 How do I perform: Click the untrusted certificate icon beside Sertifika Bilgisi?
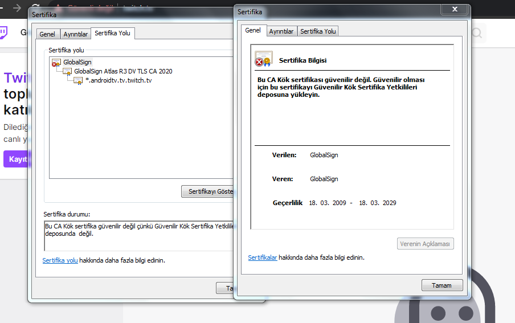click(264, 59)
